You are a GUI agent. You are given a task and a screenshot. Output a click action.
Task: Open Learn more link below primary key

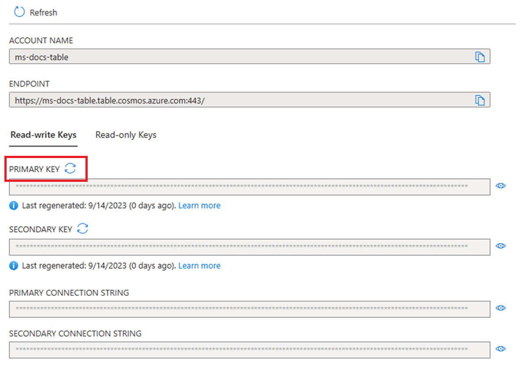[199, 206]
